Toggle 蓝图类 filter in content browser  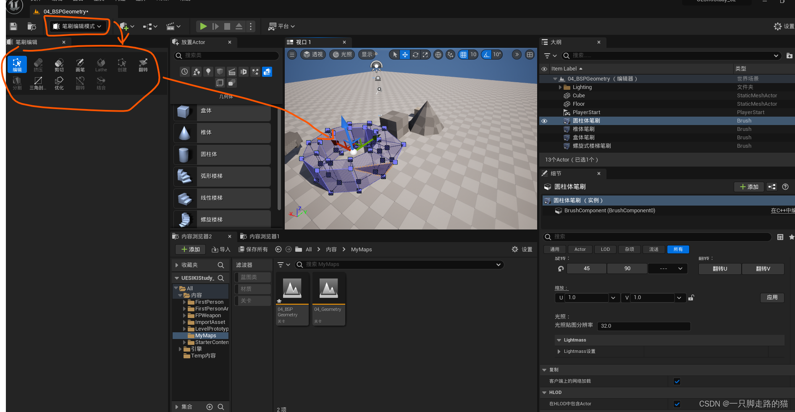click(x=252, y=277)
